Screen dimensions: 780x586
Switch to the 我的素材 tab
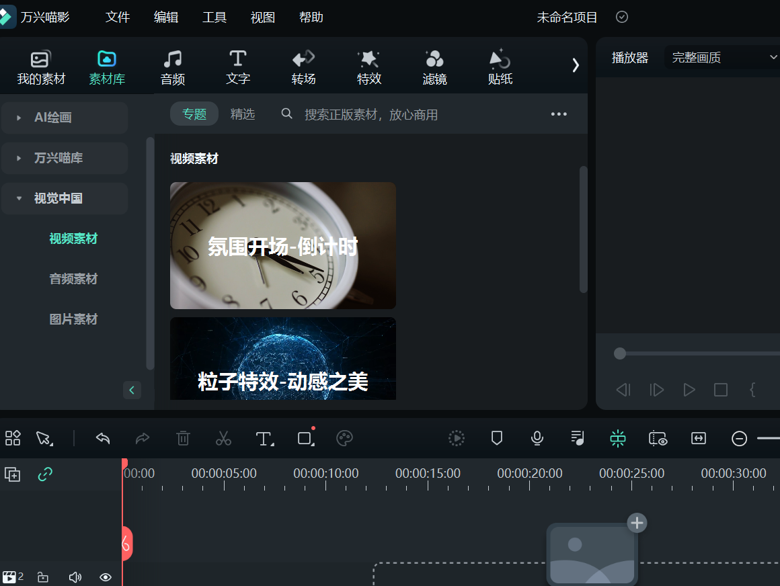pos(40,67)
